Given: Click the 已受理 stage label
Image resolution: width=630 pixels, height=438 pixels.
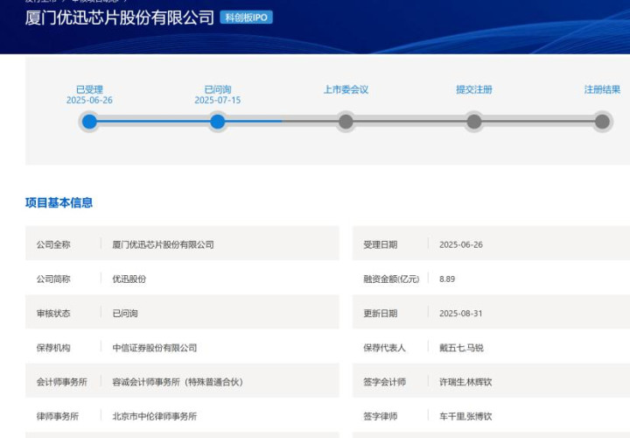Looking at the screenshot, I should (89, 89).
